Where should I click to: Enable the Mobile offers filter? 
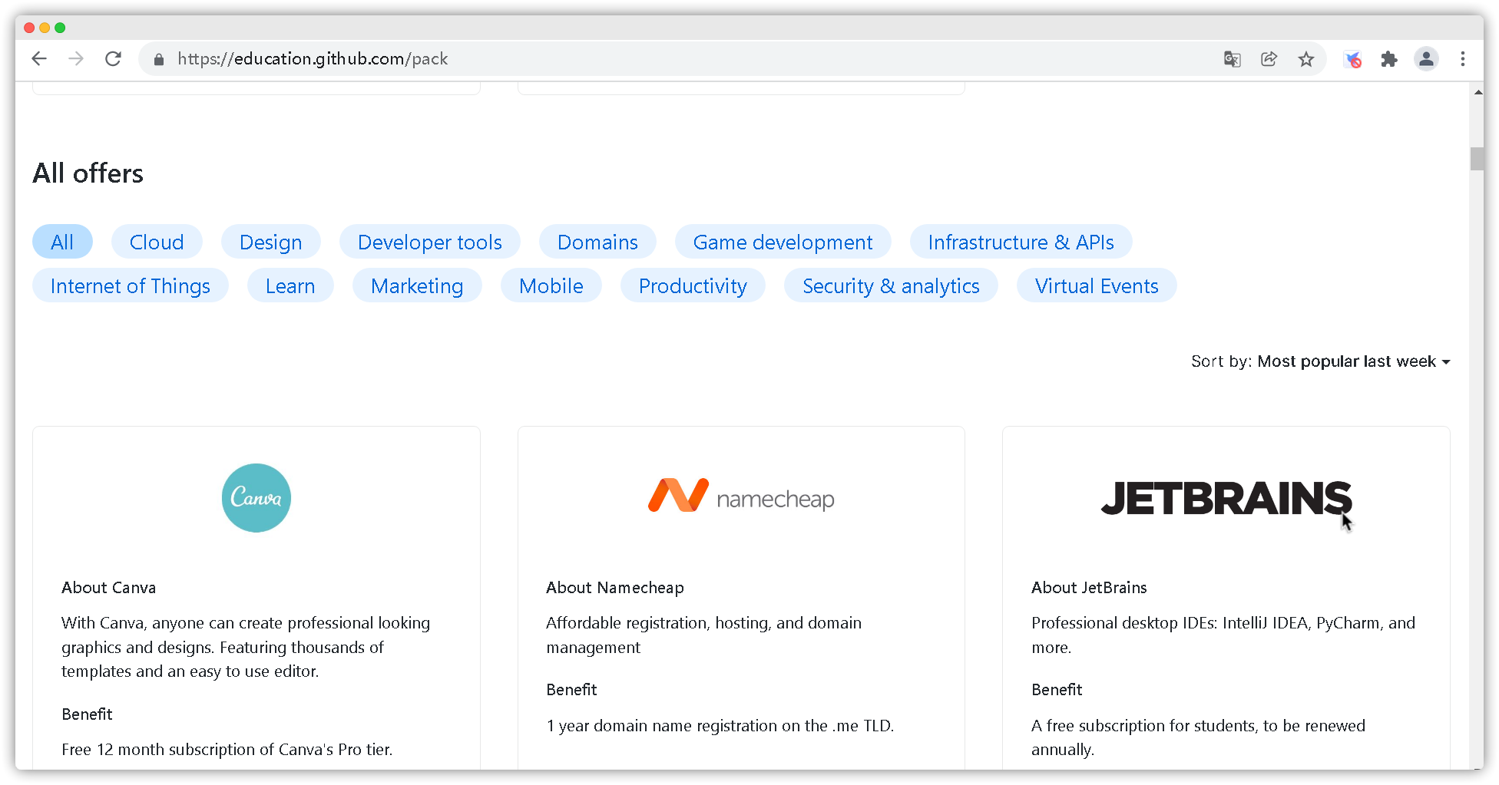[x=551, y=285]
